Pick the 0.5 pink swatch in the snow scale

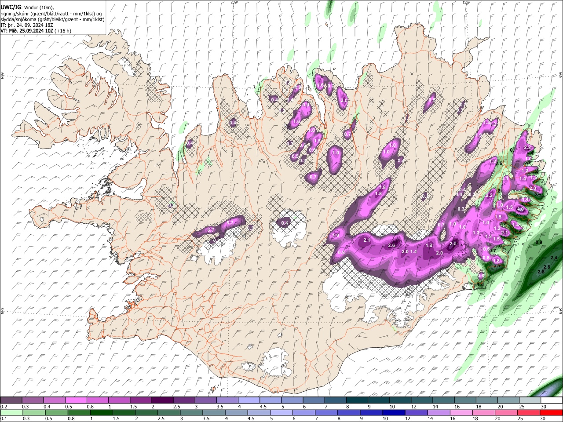point(76,400)
